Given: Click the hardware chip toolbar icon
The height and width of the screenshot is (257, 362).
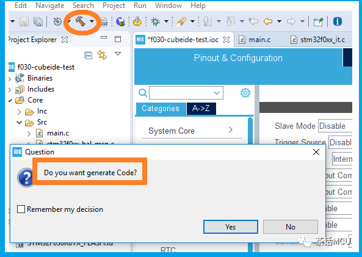Looking at the screenshot, I should pos(137,21).
